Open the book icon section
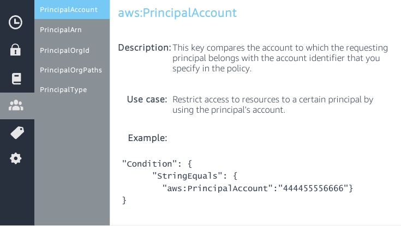The width and height of the screenshot is (401, 226). coord(16,79)
